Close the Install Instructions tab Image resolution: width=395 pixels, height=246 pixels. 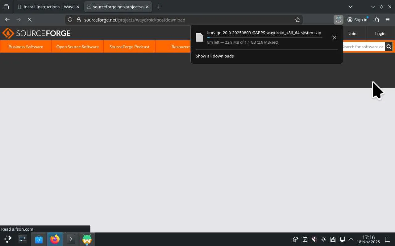(78, 7)
